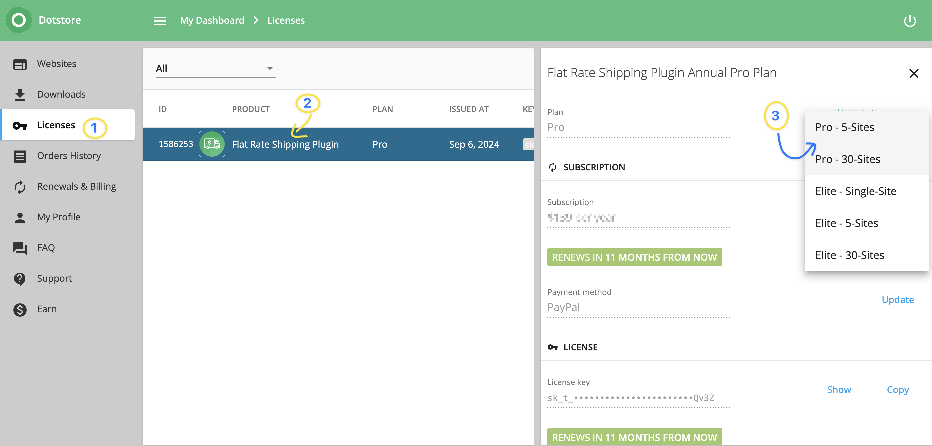This screenshot has width=932, height=446.
Task: Click the Orders History list icon
Action: (x=20, y=156)
